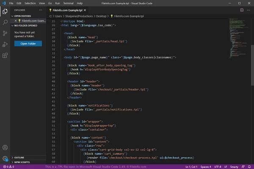This screenshot has height=169, width=254.
Task: Open notifications bell in status bar
Action: [x=249, y=166]
